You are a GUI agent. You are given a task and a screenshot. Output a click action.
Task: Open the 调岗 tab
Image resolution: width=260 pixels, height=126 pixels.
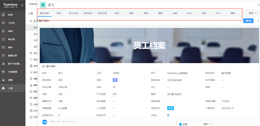146,13
